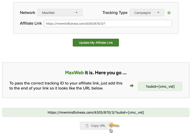191x133 pixels.
Task: Select the ?subid=[cmc_vid] parameter box
Action: [160, 86]
